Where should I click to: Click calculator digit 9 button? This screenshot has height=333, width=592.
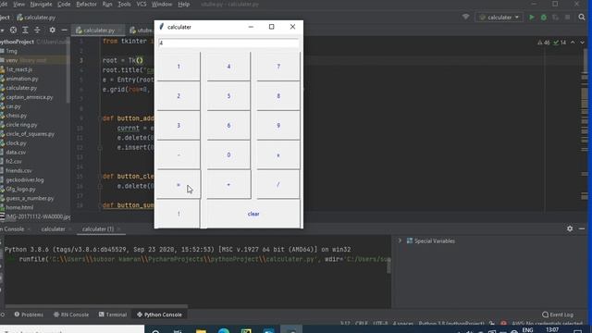pos(278,126)
